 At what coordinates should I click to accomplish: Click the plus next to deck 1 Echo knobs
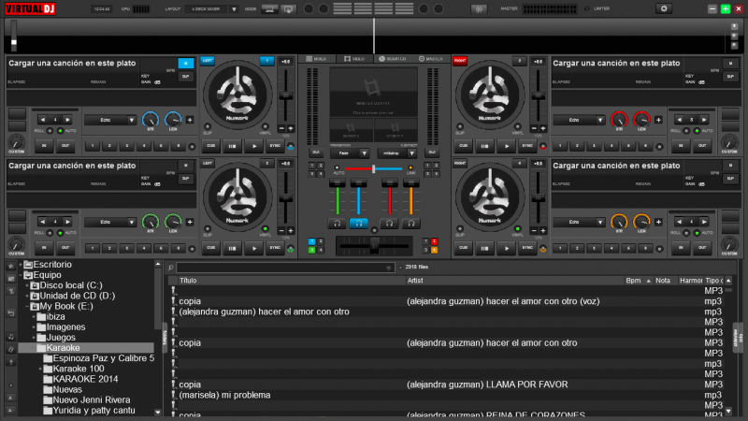pos(190,120)
